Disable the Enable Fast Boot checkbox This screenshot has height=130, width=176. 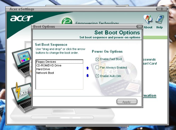pos(97,59)
